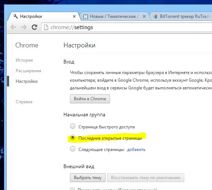
Task: Select Следующие страницы radio button
Action: [x=73, y=149]
